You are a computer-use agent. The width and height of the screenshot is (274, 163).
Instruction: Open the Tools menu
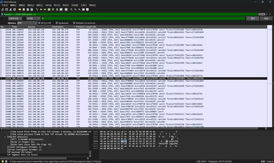point(84,5)
